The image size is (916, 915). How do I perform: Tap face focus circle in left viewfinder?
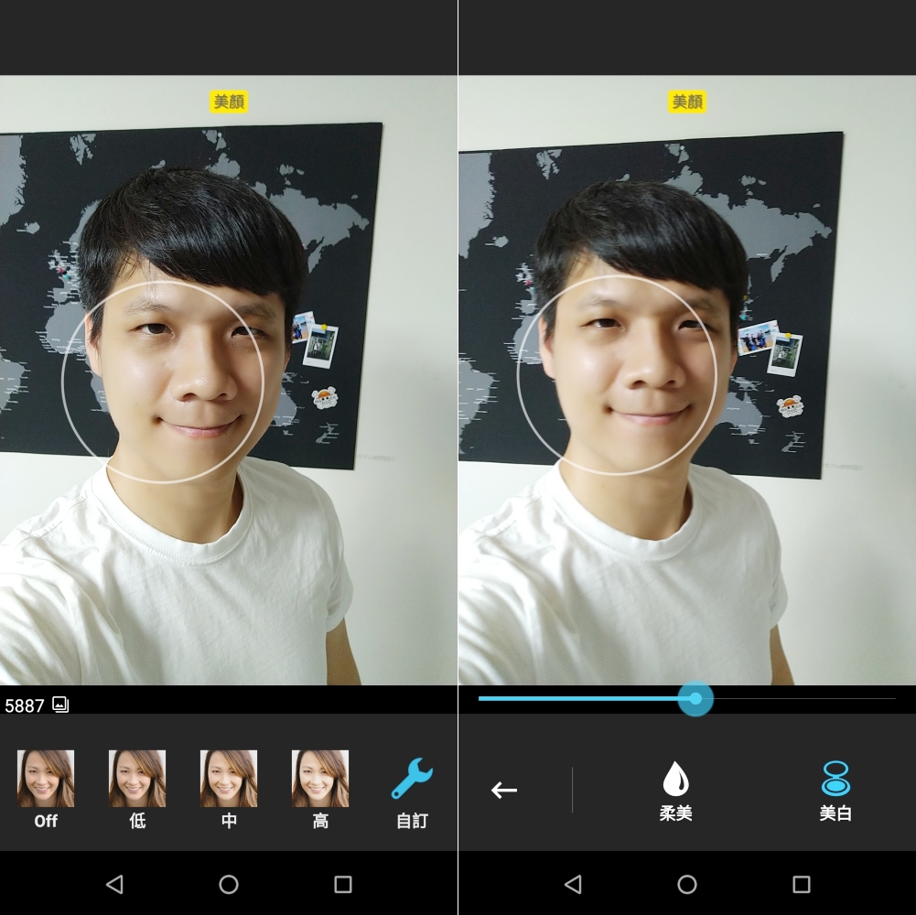163,382
